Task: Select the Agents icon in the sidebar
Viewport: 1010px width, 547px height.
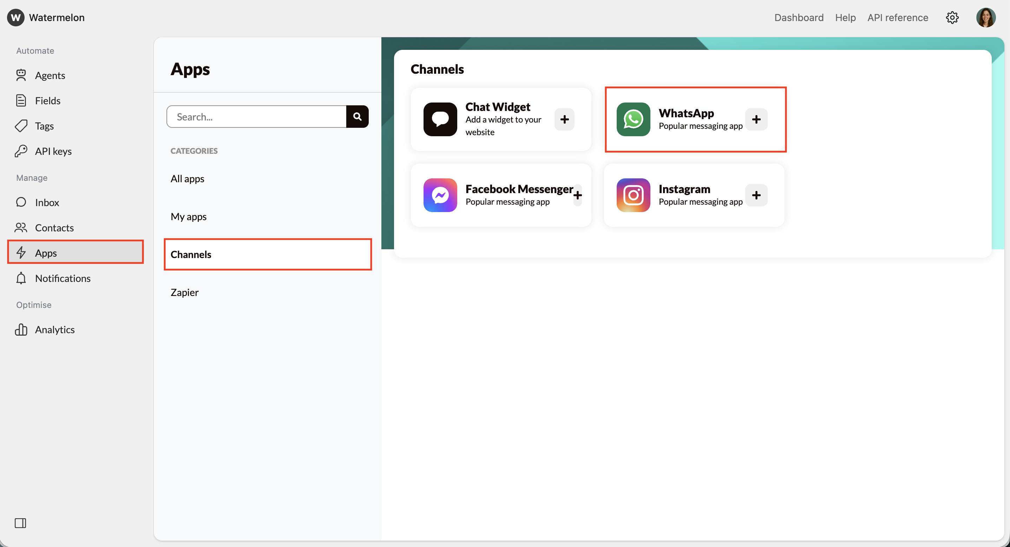Action: [x=21, y=75]
